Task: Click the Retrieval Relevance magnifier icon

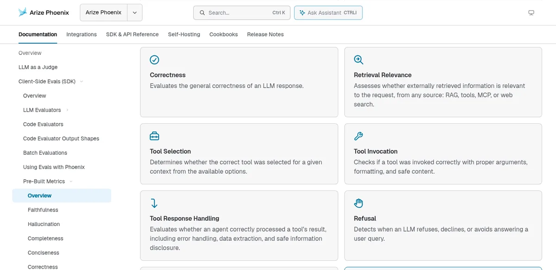Action: pos(359,60)
